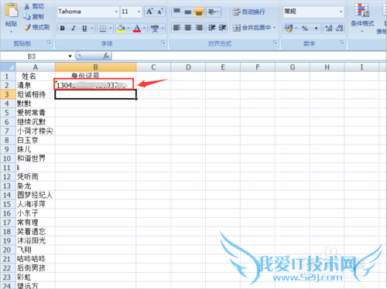The width and height of the screenshot is (387, 289).
Task: Expand Merge and Center dropdown arrow
Action: tap(275, 28)
